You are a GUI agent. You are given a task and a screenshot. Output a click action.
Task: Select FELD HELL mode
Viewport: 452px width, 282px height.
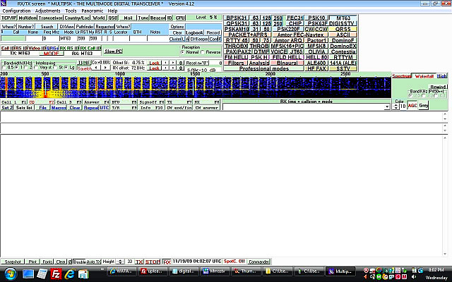click(x=287, y=57)
